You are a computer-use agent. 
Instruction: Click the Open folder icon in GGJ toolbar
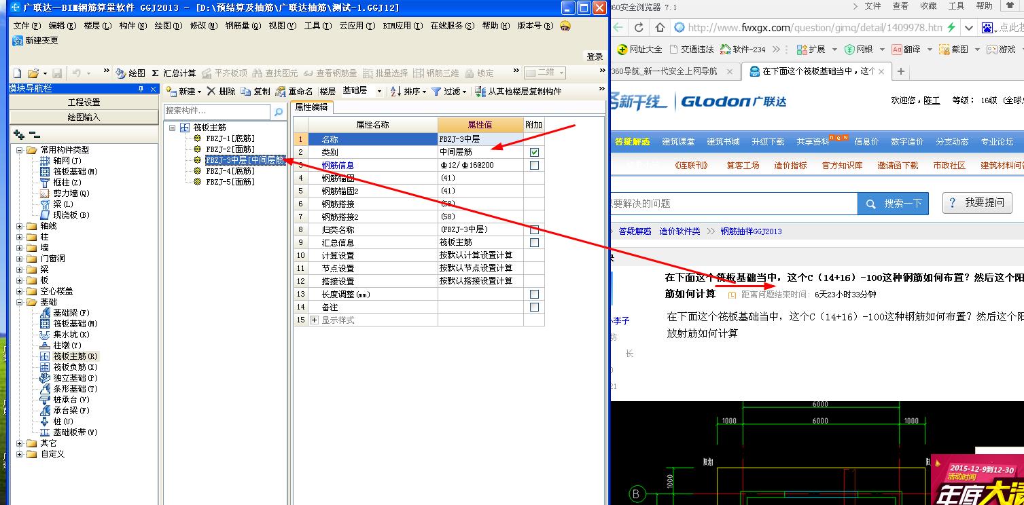click(x=33, y=73)
